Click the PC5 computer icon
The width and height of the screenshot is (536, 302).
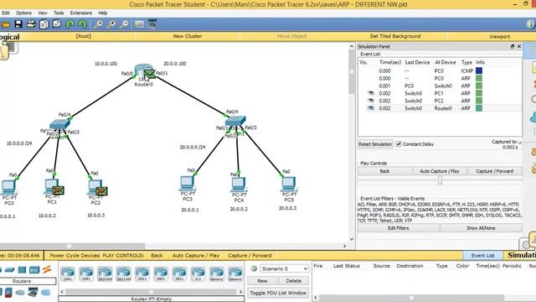click(x=288, y=185)
